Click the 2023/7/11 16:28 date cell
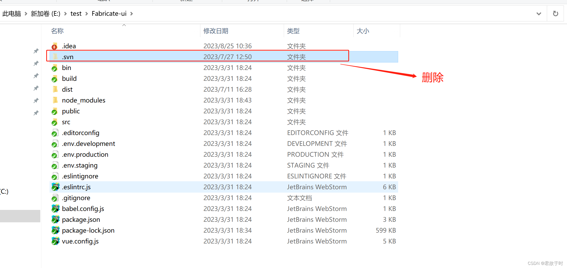This screenshot has width=567, height=268. click(x=227, y=89)
